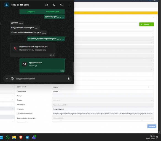Click the WhatsApp chat scrollbar
The width and height of the screenshot is (161, 141).
(73, 67)
